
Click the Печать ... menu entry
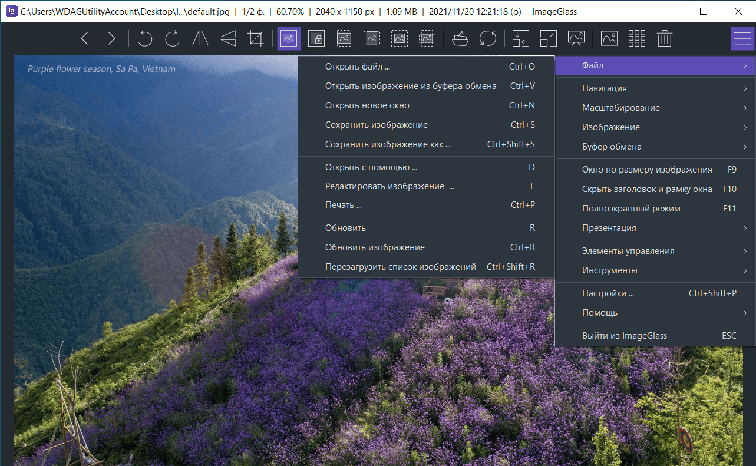coord(427,205)
